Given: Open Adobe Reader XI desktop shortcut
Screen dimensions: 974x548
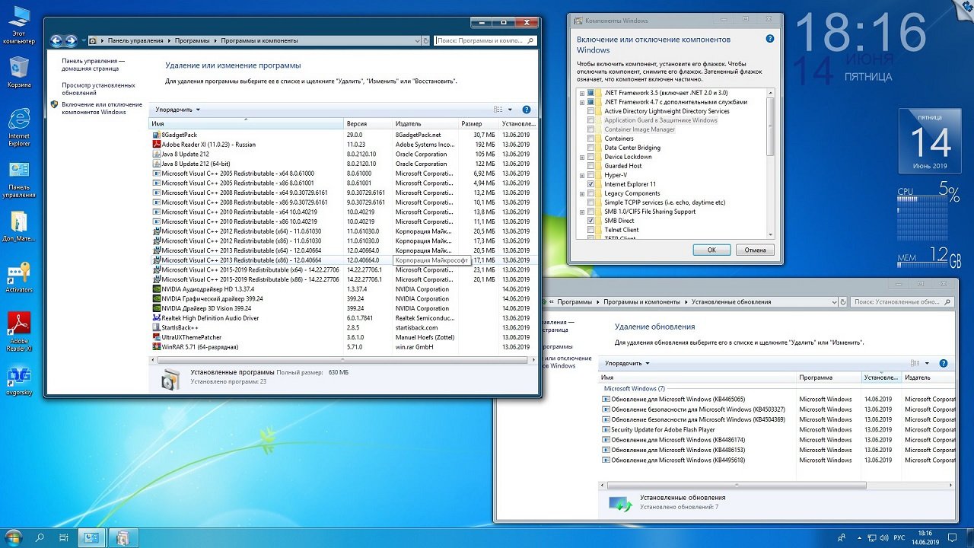Looking at the screenshot, I should [18, 326].
